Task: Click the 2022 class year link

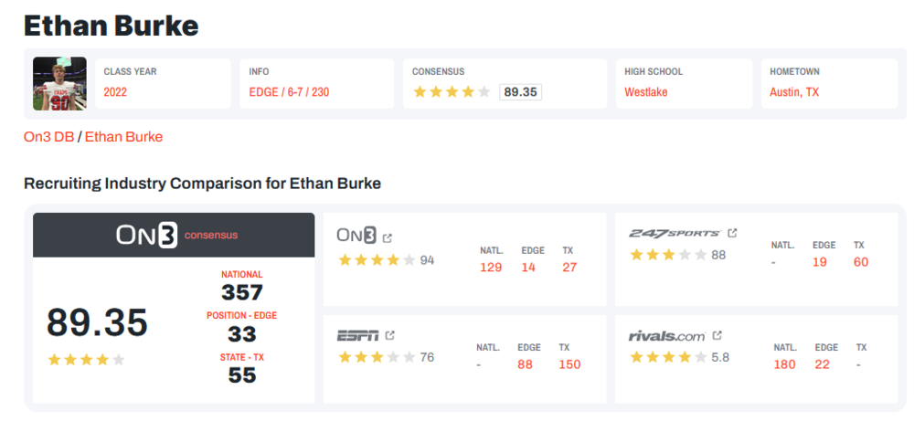Action: (x=115, y=92)
